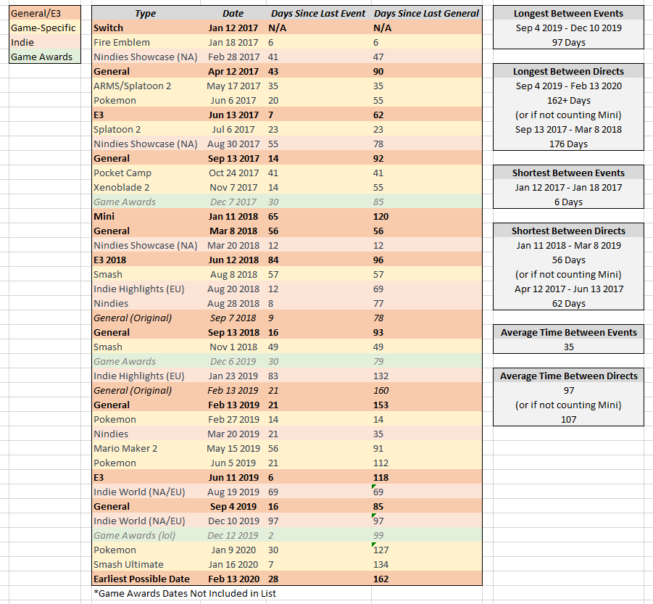Click the Days Since Last General header
653x604 pixels.
click(426, 13)
